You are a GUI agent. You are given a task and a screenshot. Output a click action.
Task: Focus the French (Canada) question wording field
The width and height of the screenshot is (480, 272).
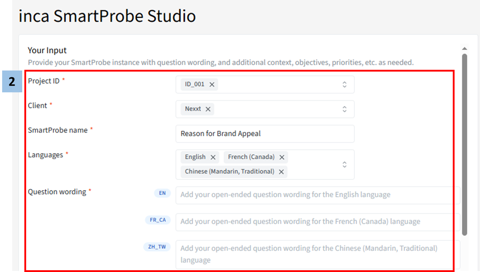(x=317, y=222)
